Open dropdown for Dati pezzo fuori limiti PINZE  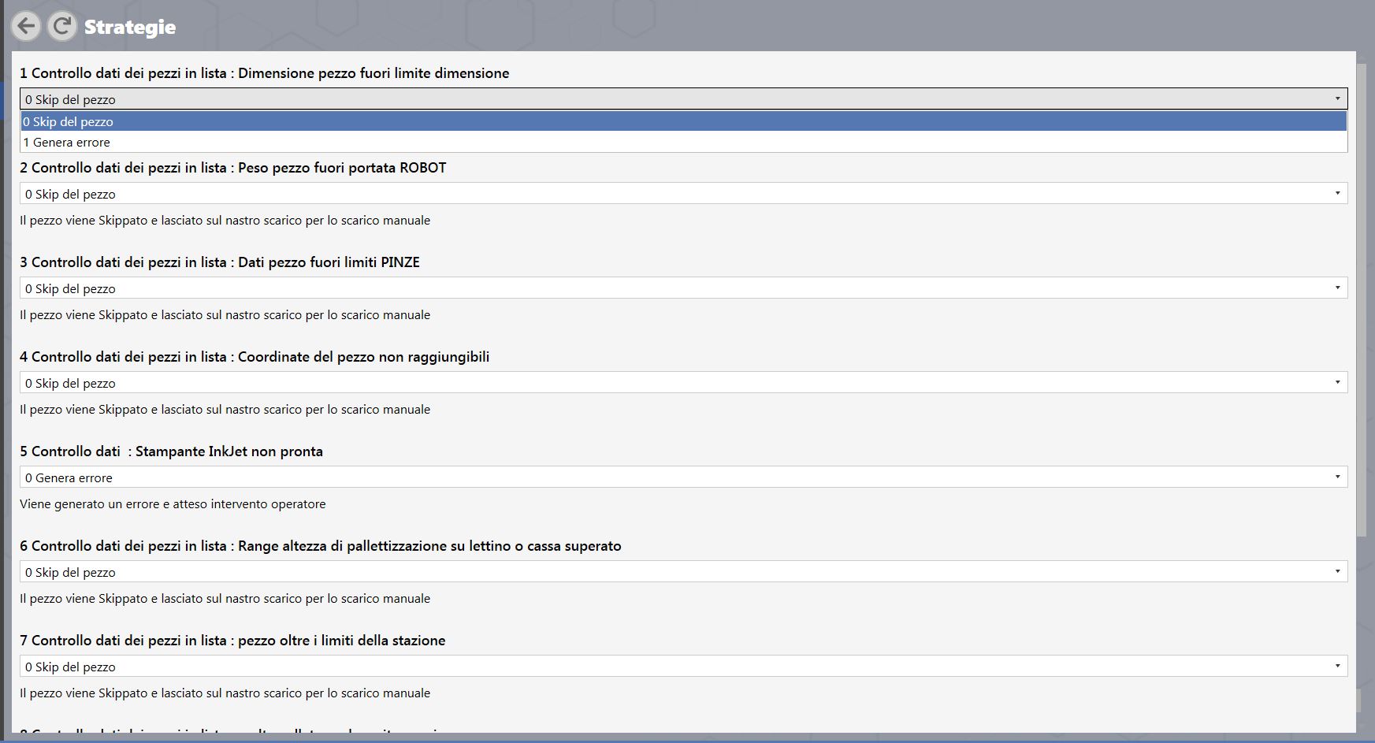coord(684,288)
